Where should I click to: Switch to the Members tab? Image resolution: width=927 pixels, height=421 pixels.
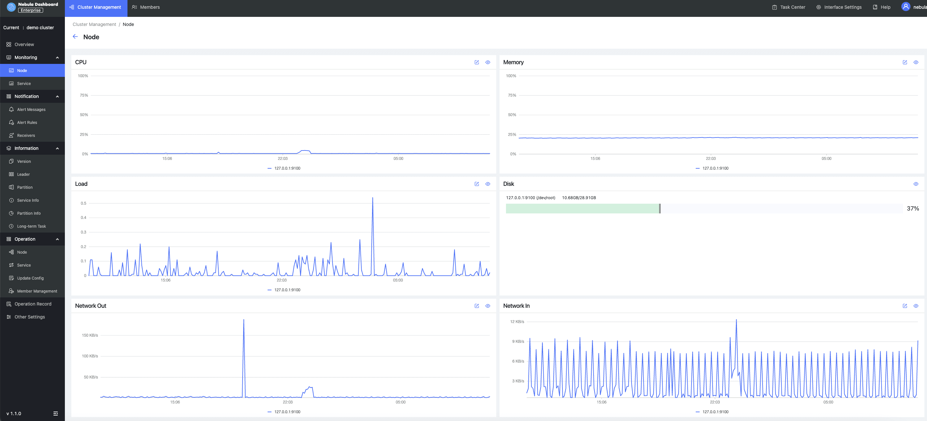pos(145,7)
